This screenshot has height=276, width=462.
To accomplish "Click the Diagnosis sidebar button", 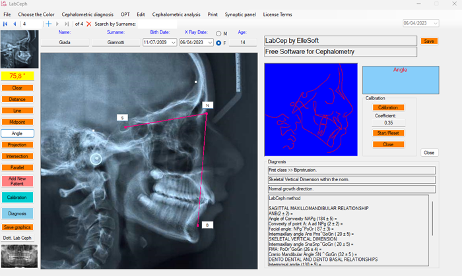I will click(x=17, y=213).
